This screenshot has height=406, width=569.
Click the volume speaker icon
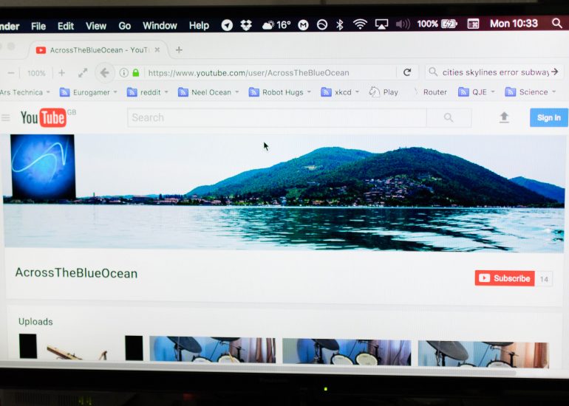coord(403,24)
